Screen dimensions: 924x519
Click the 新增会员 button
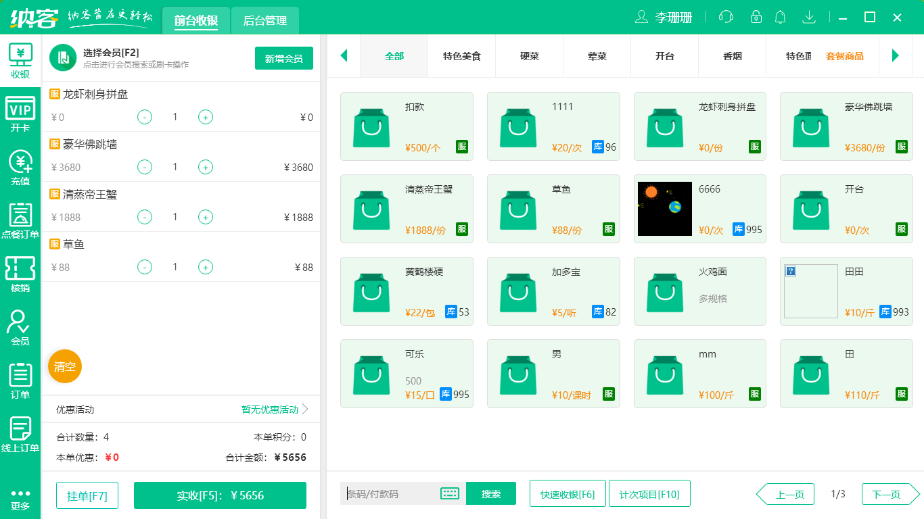pyautogui.click(x=284, y=58)
